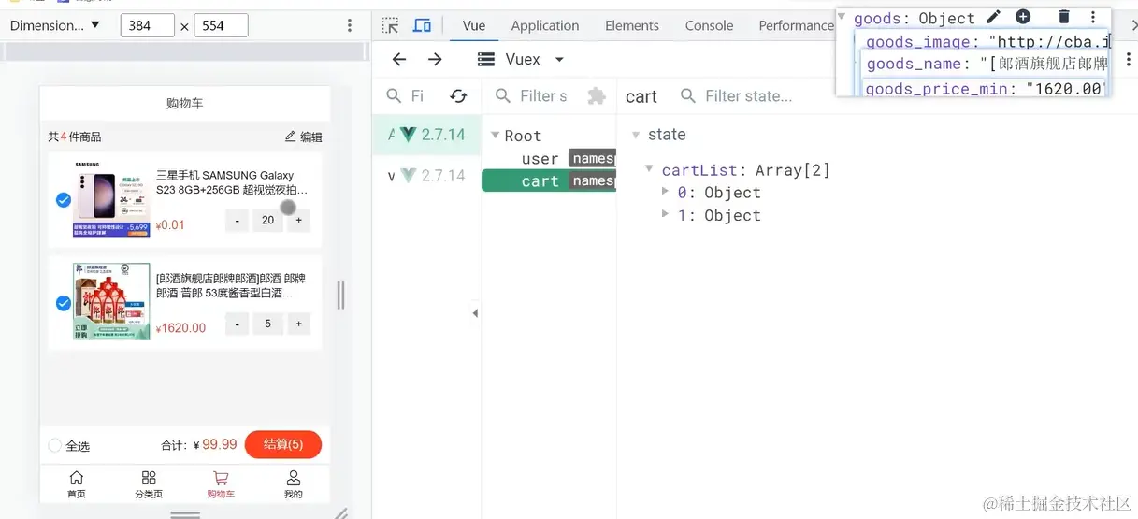
Task: Click the viewport right-edge resize handle
Action: tap(340, 296)
